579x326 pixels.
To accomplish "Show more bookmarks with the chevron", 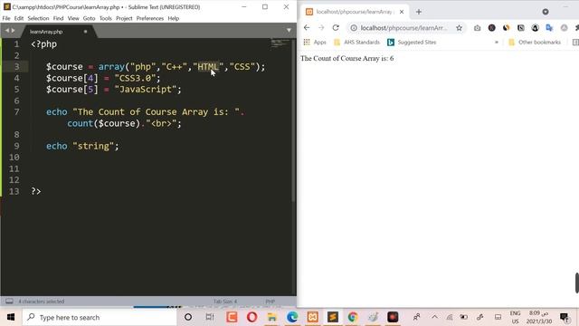I will (497, 43).
